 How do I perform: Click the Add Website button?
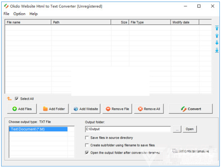86,109
